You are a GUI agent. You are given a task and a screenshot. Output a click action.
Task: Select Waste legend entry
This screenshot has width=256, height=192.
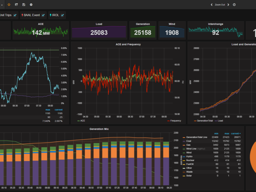189,172
